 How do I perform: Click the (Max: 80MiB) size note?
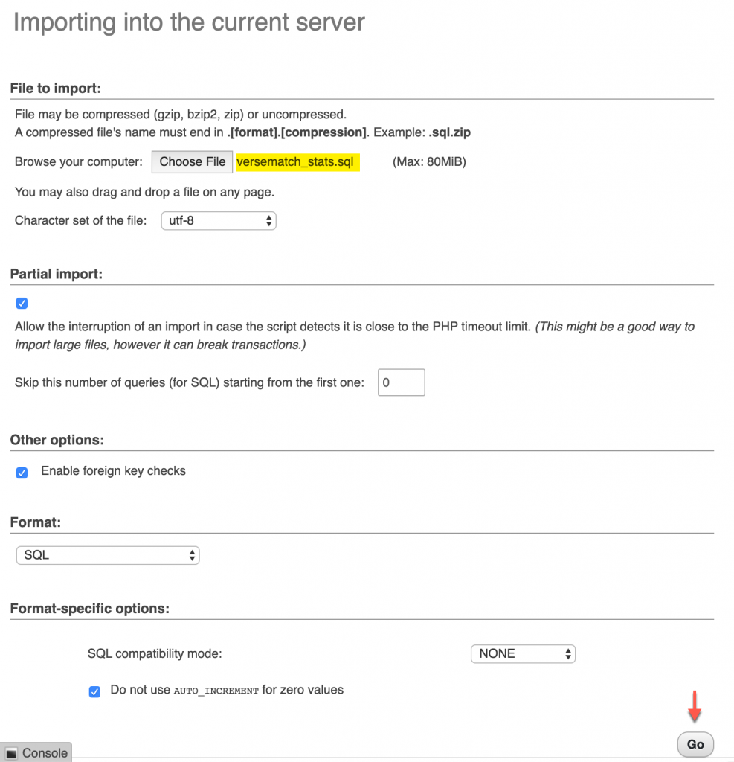click(x=429, y=161)
